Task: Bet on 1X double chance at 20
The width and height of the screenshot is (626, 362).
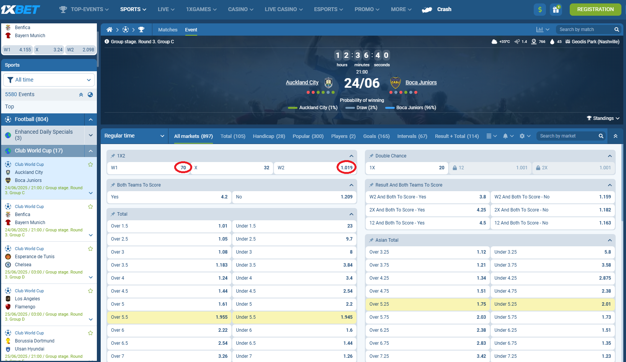Action: [407, 168]
